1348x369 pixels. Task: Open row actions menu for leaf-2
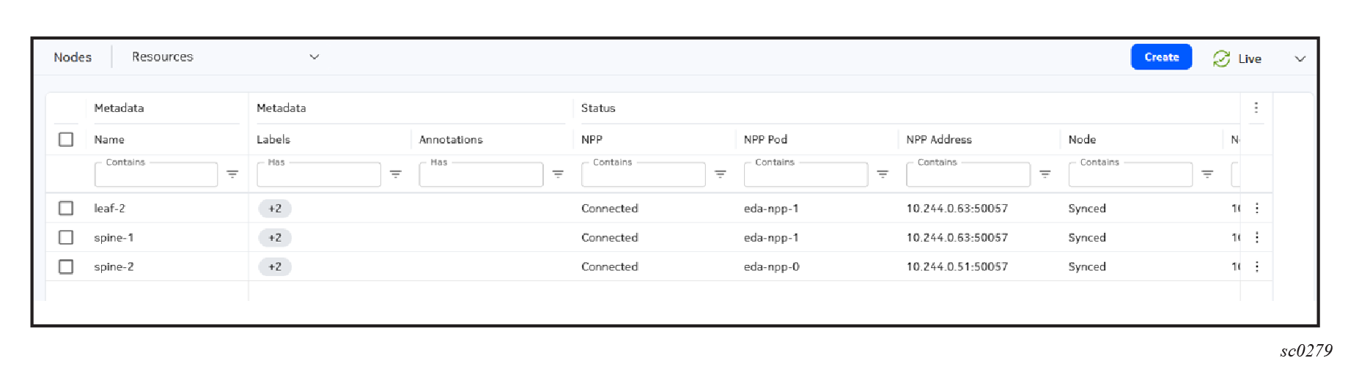pos(1257,208)
